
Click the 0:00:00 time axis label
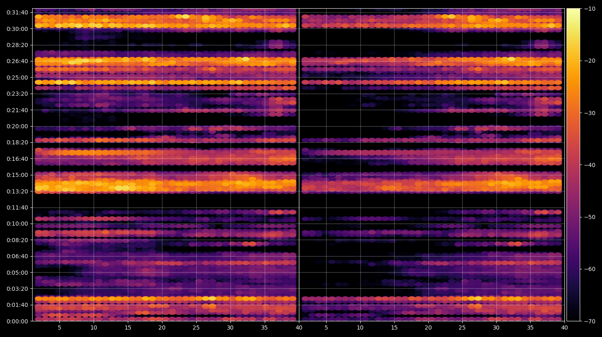[17, 321]
